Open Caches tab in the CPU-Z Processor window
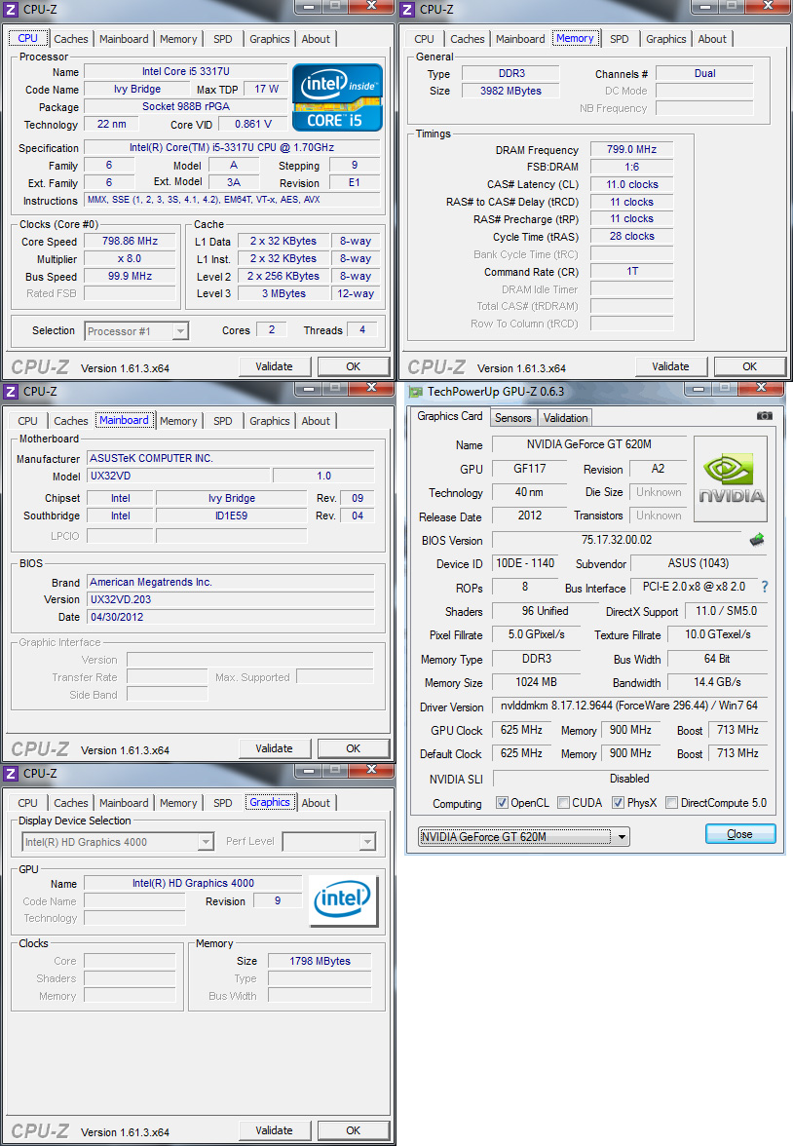 [x=71, y=39]
